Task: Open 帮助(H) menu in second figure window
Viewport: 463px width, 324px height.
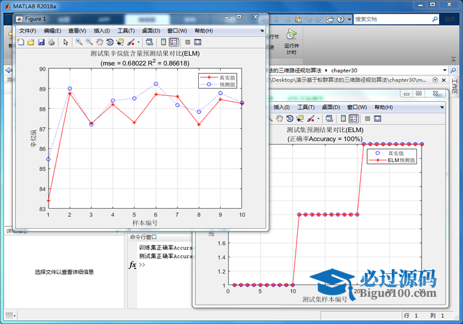Action: click(383, 107)
